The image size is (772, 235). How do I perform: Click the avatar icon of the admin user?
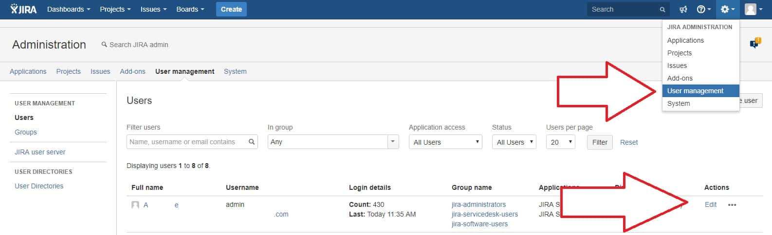(135, 205)
